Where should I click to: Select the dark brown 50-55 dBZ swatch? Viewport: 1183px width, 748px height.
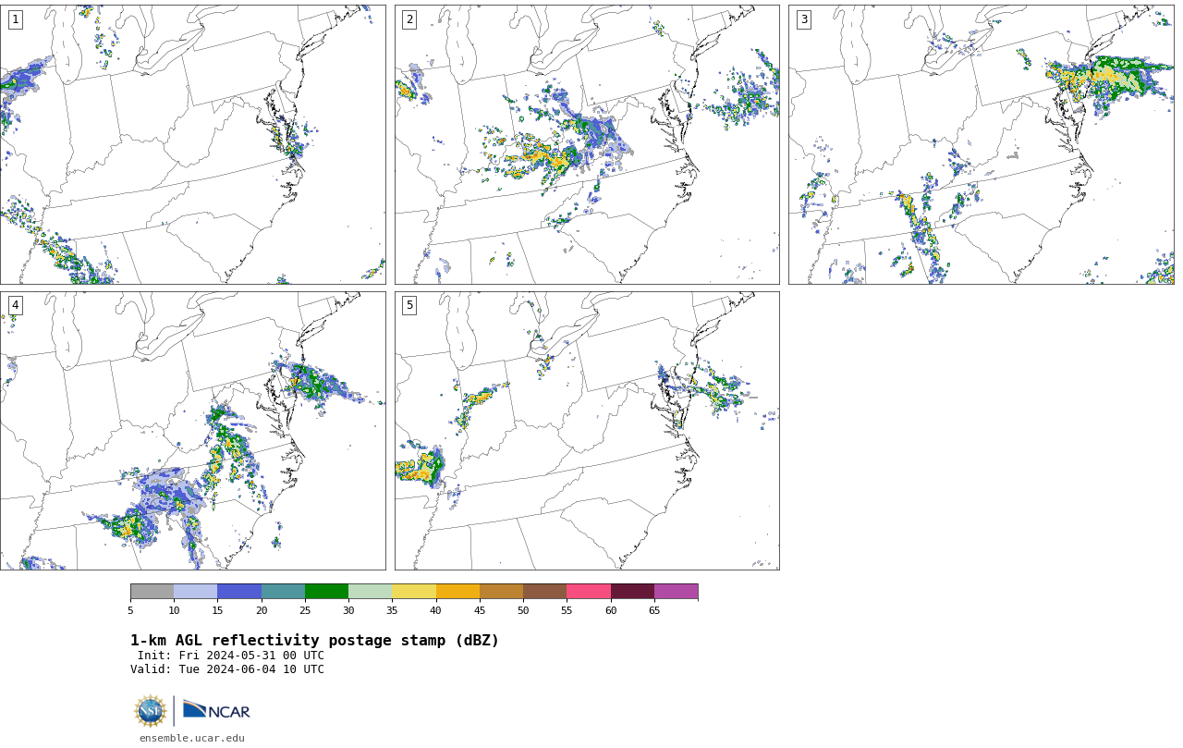point(544,592)
